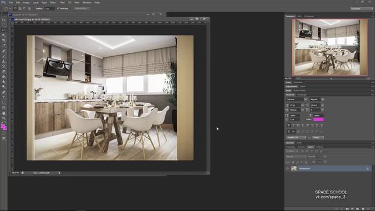
Task: Toggle lock transparent pixels in Layers
Action: click(x=293, y=162)
